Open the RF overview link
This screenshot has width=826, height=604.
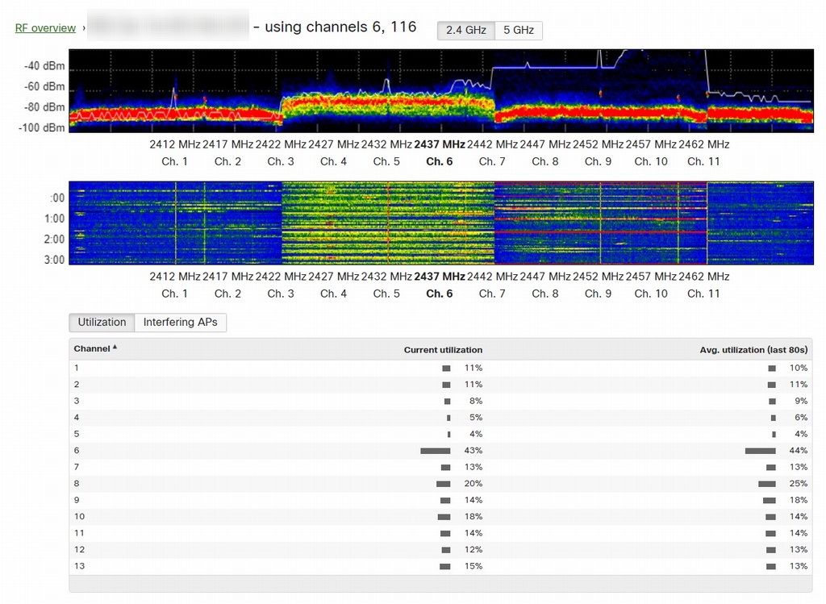pyautogui.click(x=45, y=28)
